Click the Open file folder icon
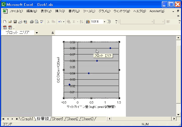This screenshot has height=127, width=182. 10,22
